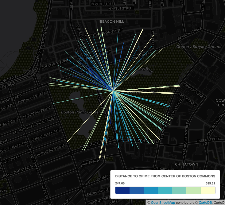Click the legend minimum value 247.06
The width and height of the screenshot is (225, 205).
click(x=120, y=183)
